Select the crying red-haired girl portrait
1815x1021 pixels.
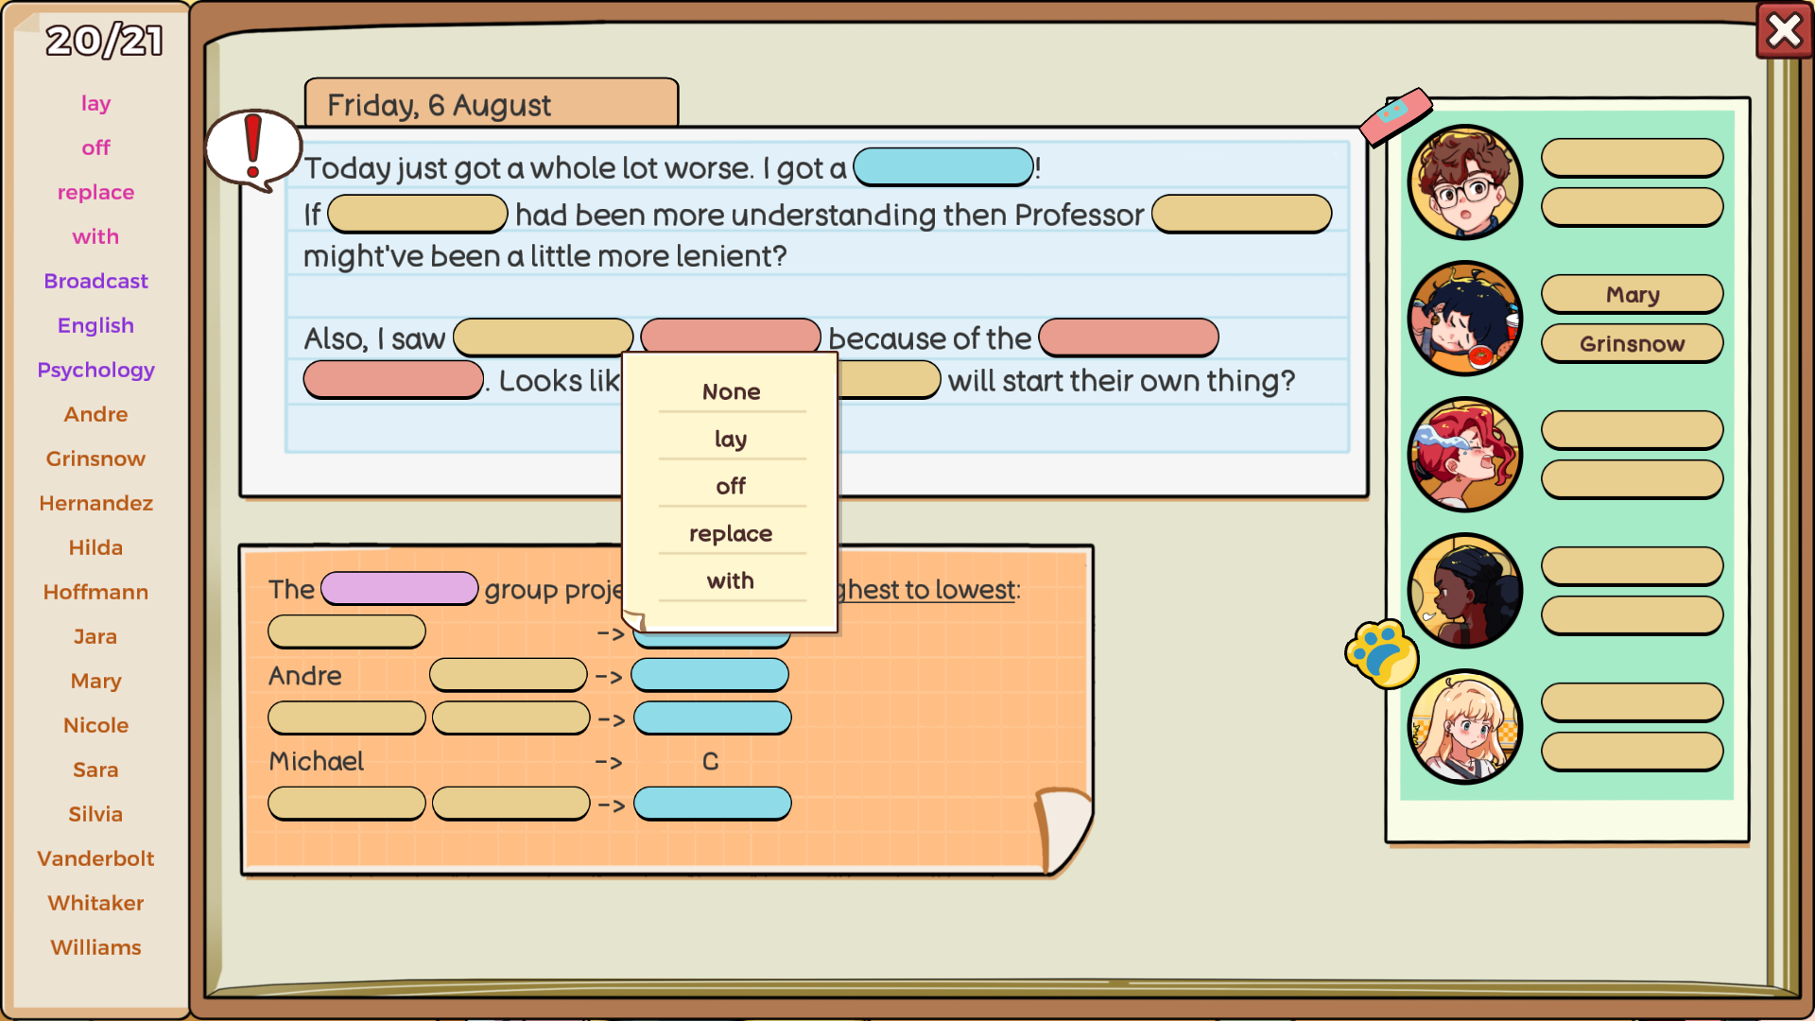tap(1464, 455)
